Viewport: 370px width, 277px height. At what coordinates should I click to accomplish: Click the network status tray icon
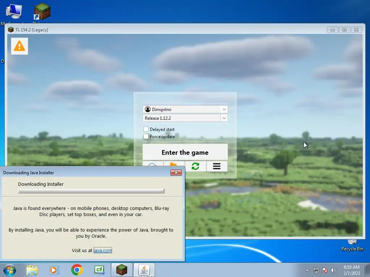coord(316,270)
